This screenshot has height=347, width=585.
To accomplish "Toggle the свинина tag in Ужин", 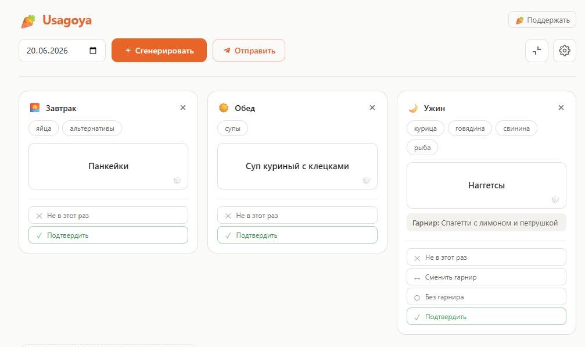I will [x=516, y=128].
